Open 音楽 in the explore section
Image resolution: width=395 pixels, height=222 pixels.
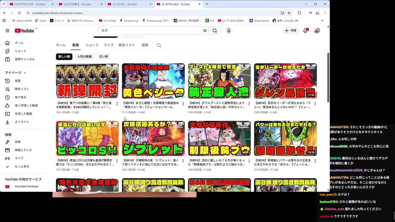23,142
